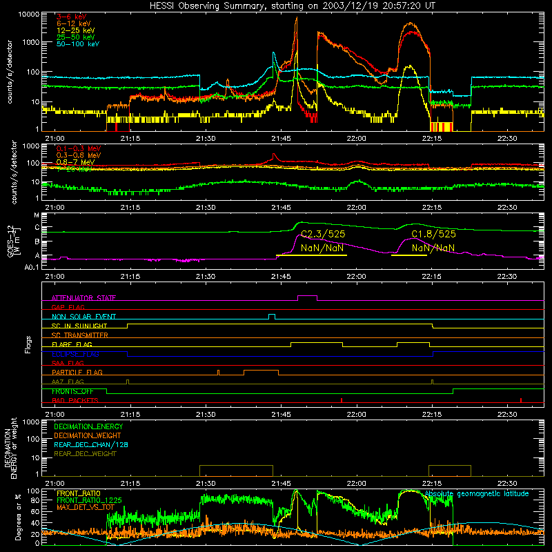The width and height of the screenshot is (552, 552).
Task: Click the Degrees or % axis title
Action: [x=18, y=517]
